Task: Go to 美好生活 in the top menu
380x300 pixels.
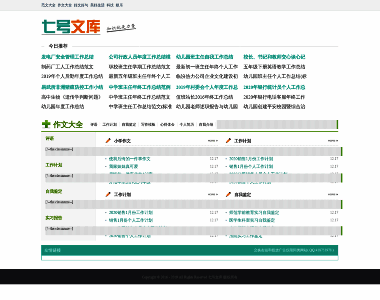Action: (98, 5)
